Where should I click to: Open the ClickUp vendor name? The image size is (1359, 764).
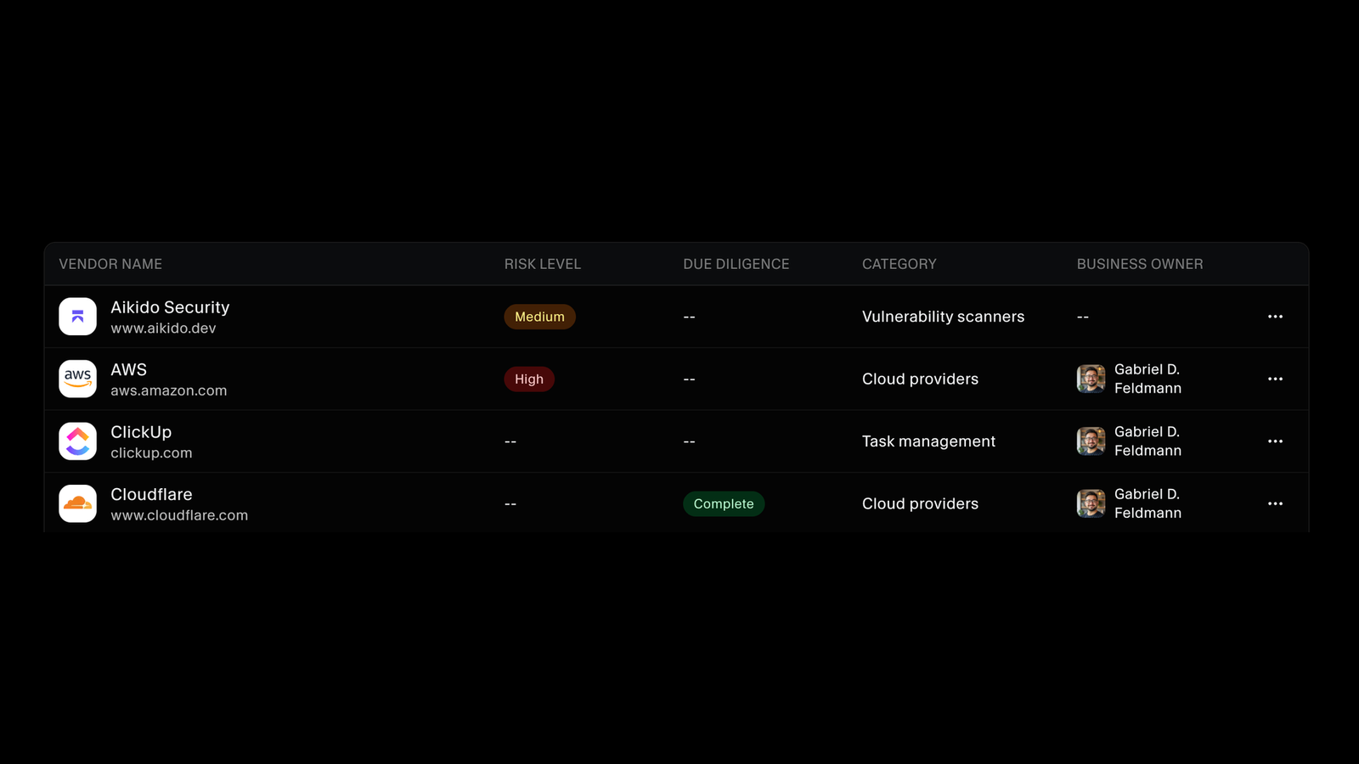pos(141,432)
